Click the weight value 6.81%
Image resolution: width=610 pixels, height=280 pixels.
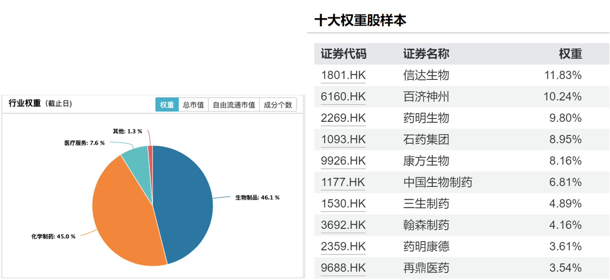[x=566, y=182]
